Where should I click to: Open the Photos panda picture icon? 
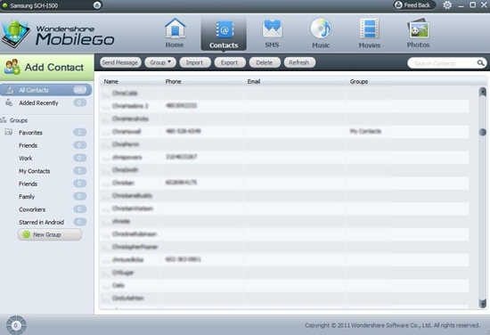point(418,29)
